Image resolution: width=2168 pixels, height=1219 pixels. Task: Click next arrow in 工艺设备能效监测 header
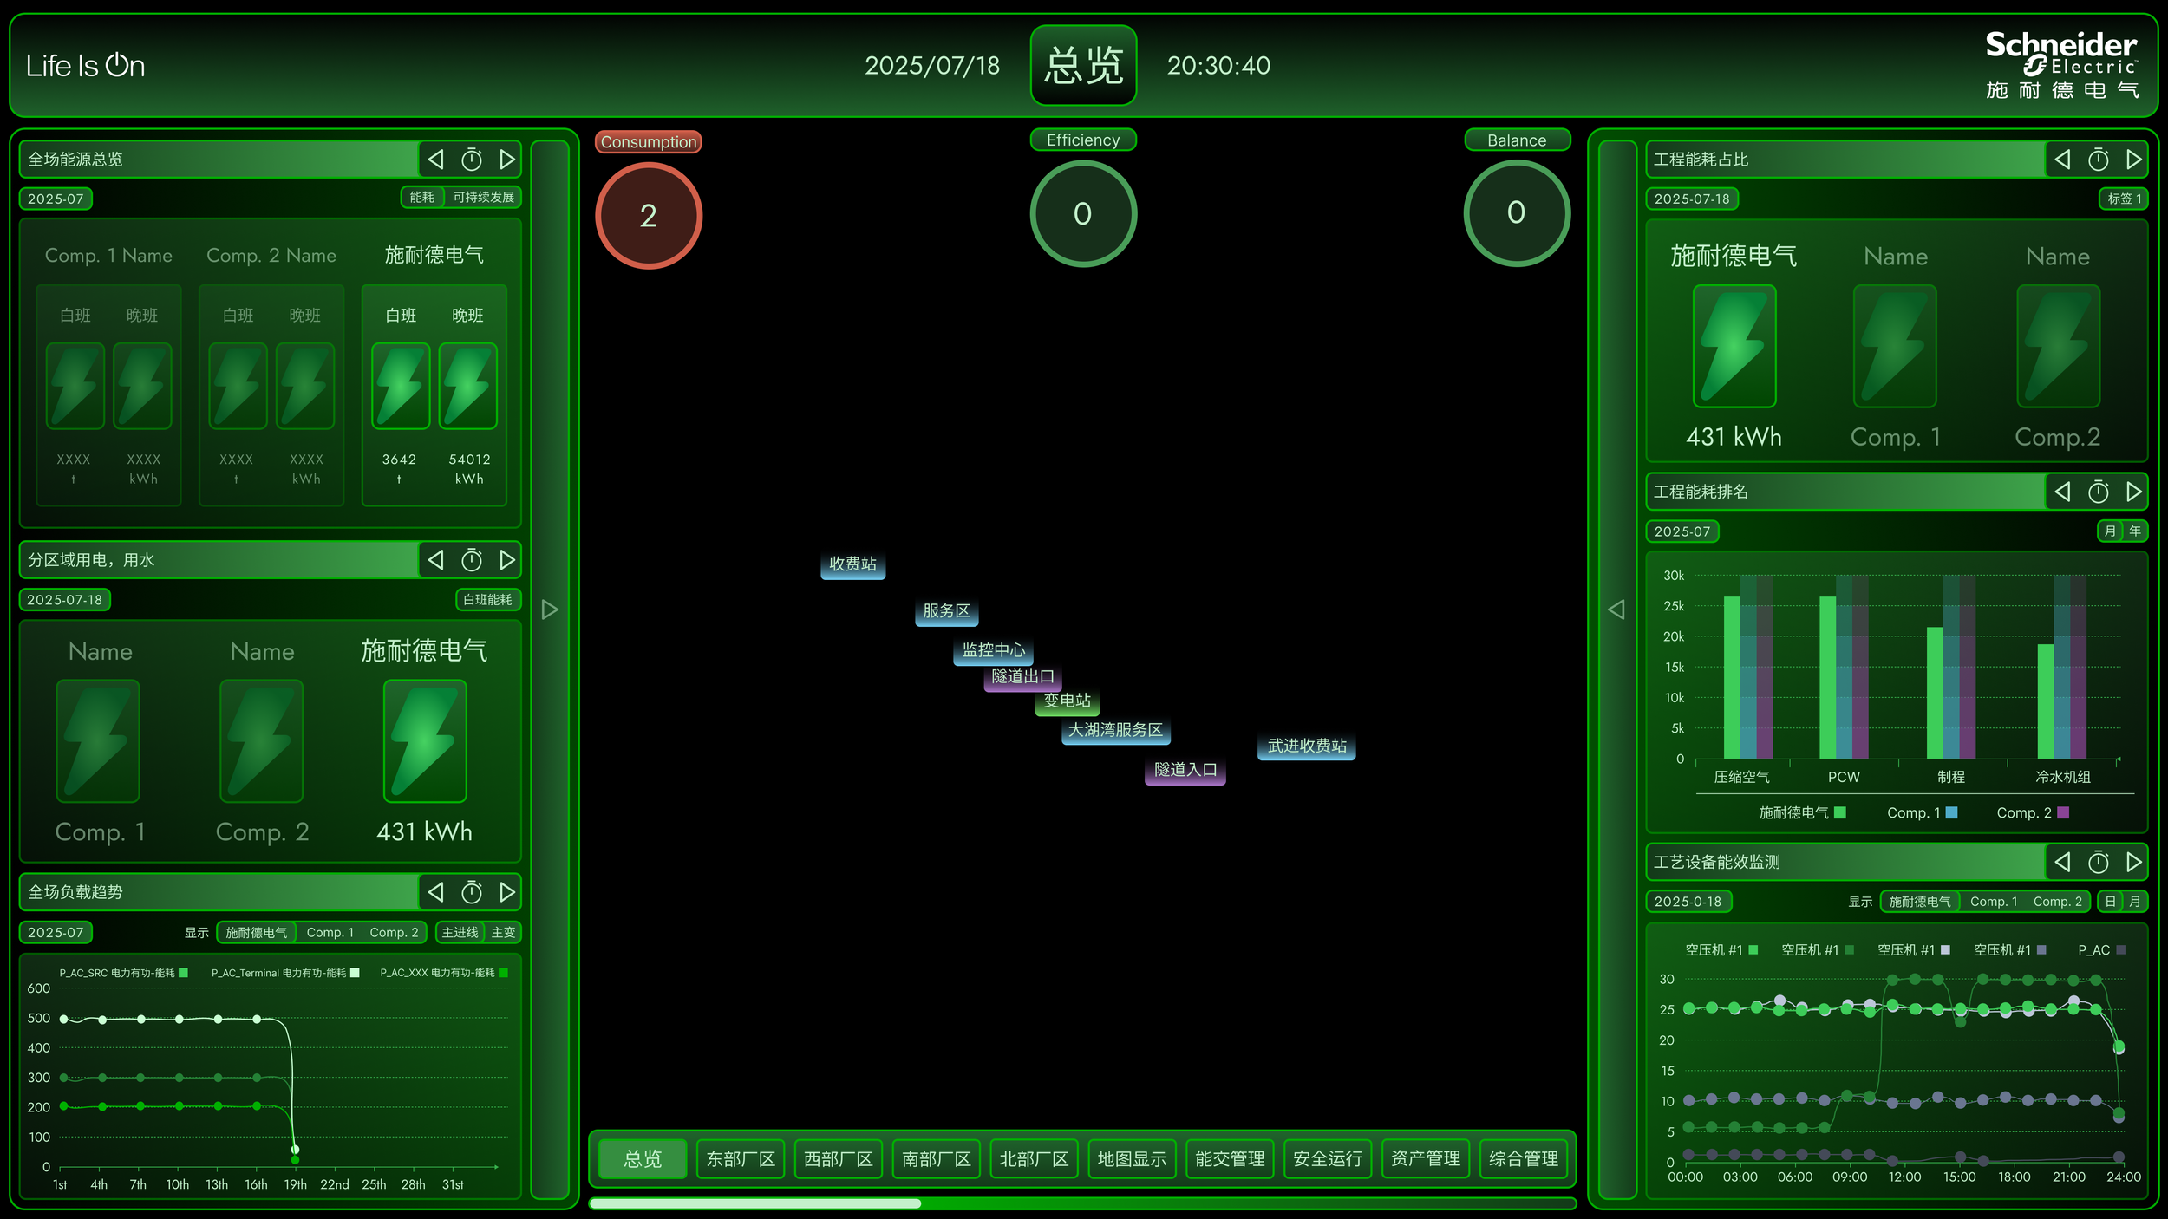(2133, 862)
